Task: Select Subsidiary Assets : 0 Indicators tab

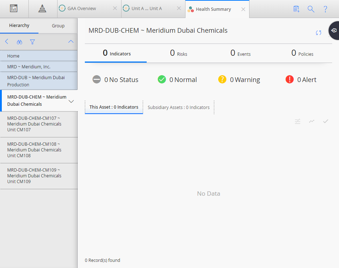Action: [x=179, y=107]
